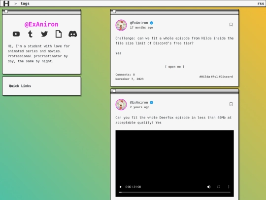Mute the video volume
The width and height of the screenshot is (266, 200).
tap(209, 187)
